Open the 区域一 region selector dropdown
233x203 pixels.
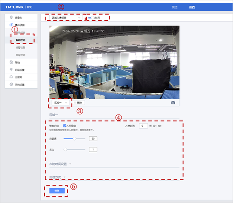pyautogui.click(x=61, y=103)
